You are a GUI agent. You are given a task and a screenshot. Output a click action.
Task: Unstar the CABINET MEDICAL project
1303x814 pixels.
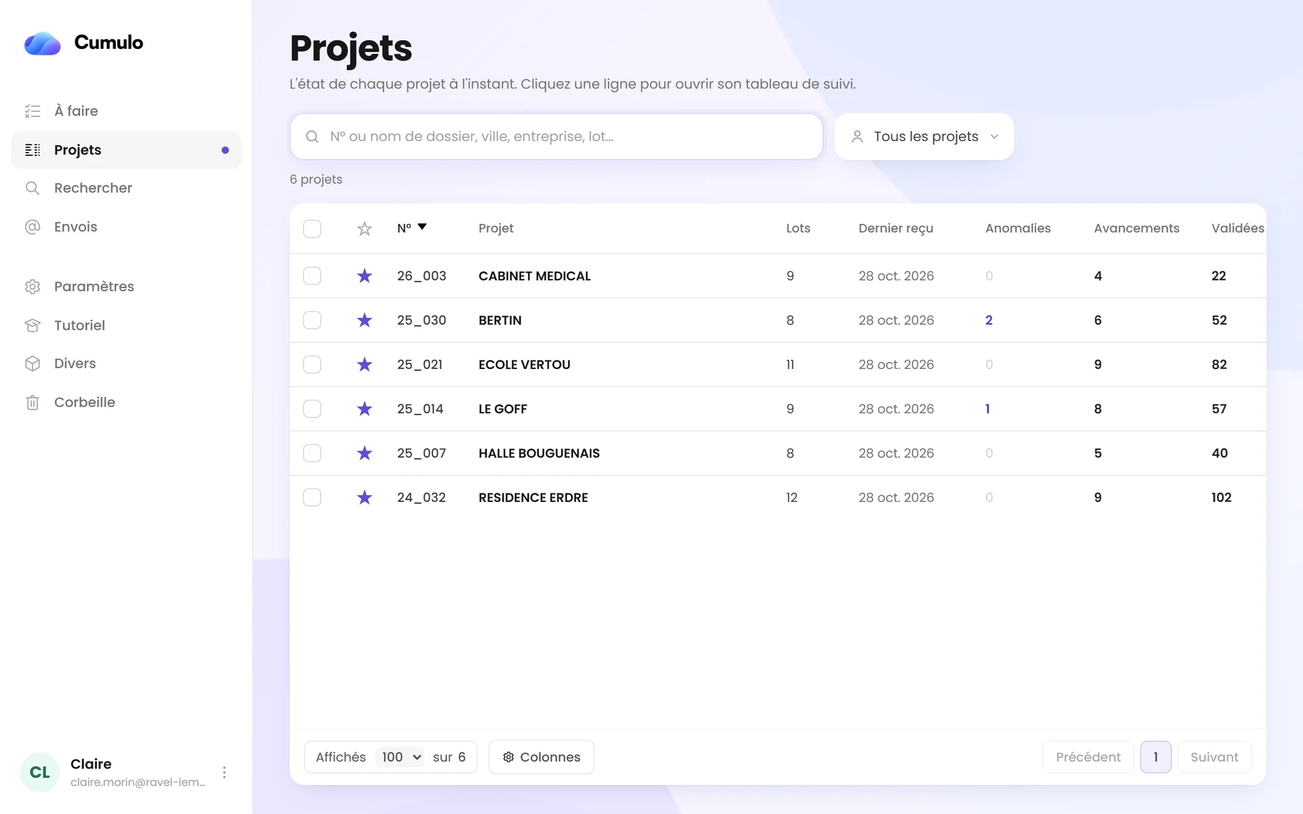364,275
